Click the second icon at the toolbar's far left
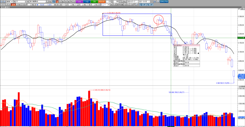Screen dimensions: 245x127 [4, 2]
